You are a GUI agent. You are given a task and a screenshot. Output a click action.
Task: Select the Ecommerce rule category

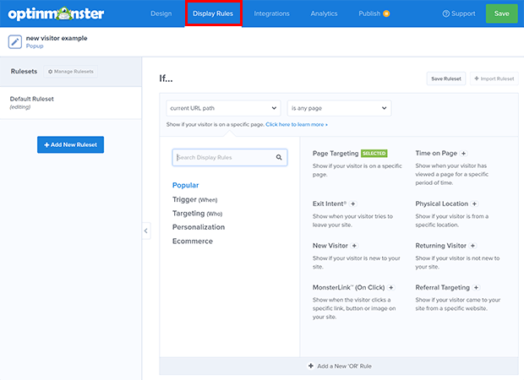coord(193,242)
